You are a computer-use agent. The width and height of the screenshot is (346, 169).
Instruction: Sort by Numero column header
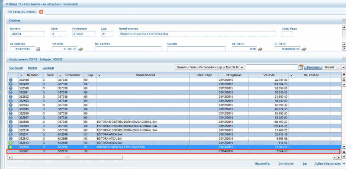(x=31, y=75)
